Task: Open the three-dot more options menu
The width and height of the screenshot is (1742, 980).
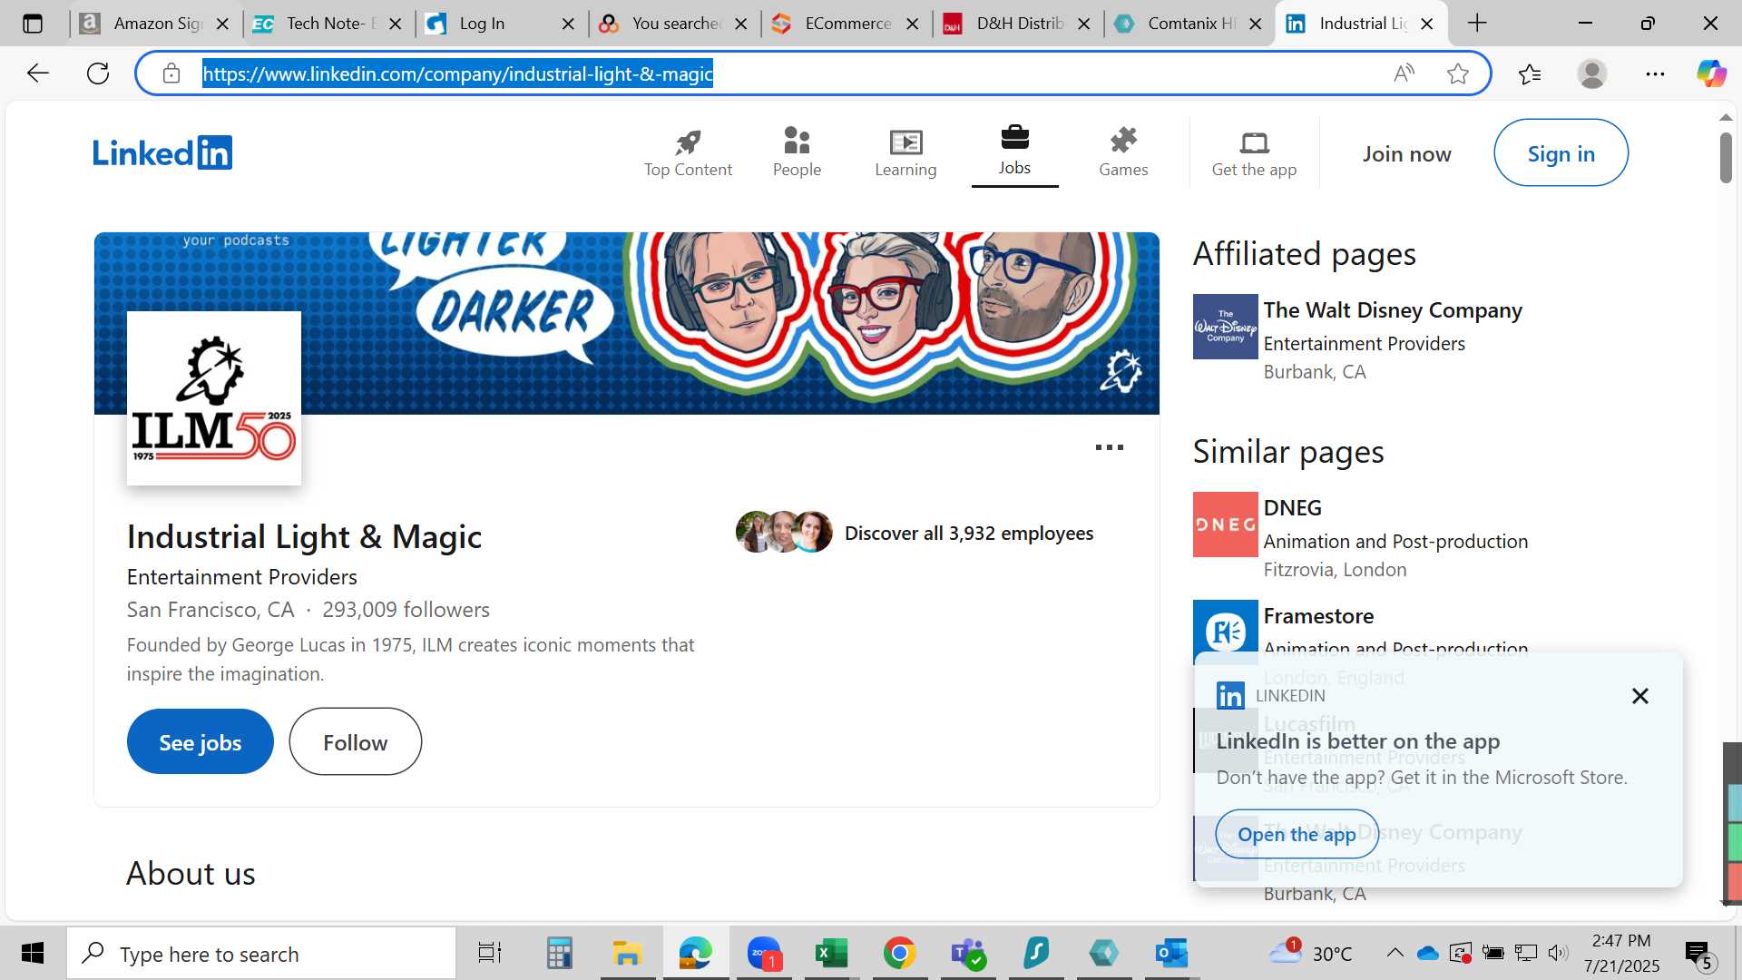Action: click(1109, 447)
